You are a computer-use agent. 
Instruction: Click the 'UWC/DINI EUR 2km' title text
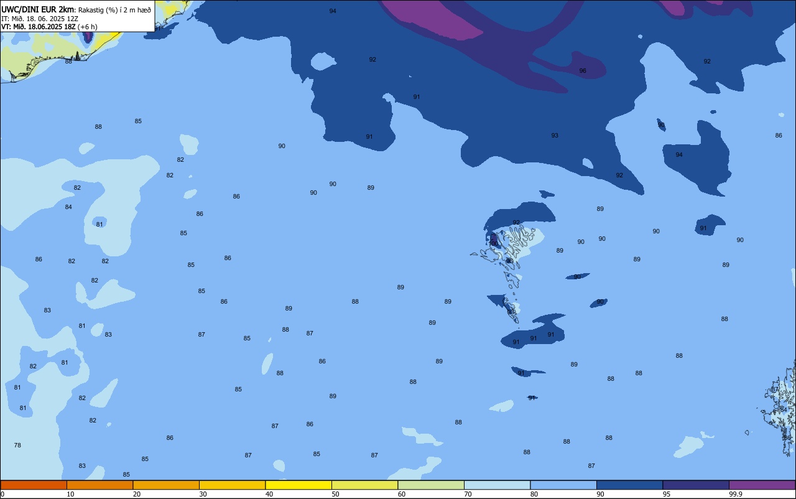(x=38, y=9)
